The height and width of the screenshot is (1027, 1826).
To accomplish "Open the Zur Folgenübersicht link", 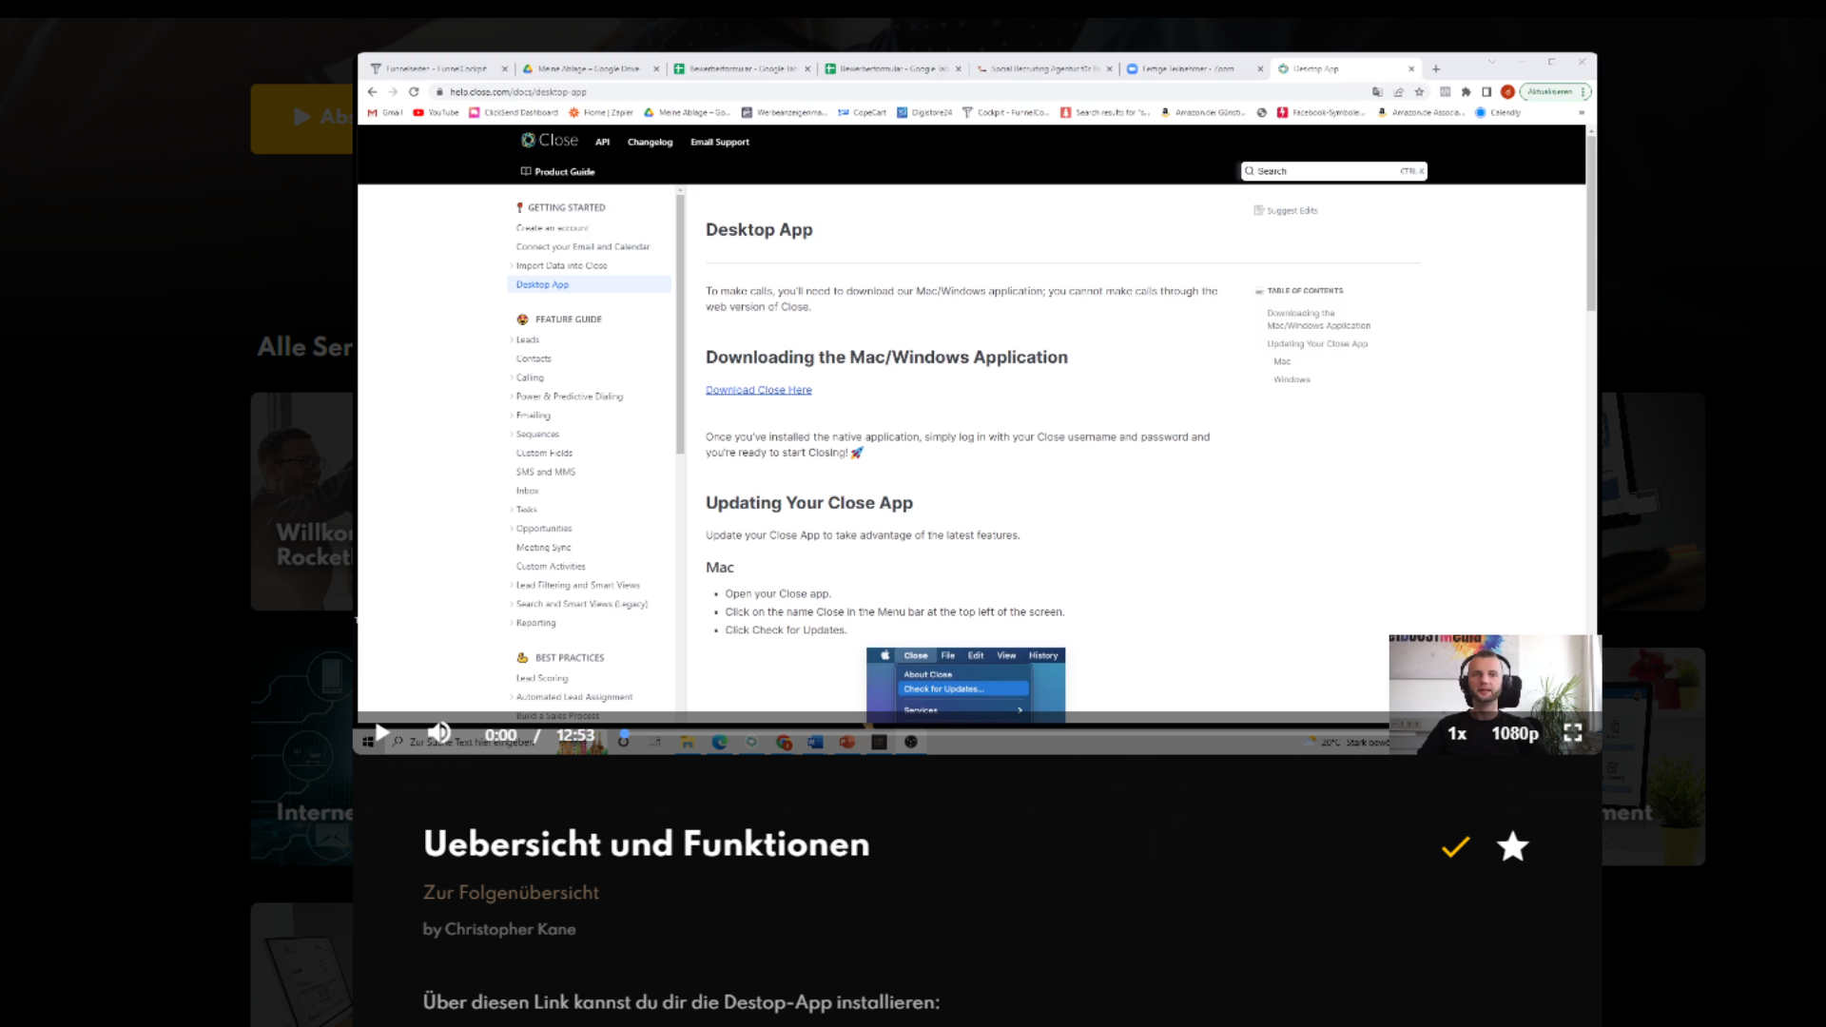I will pyautogui.click(x=511, y=892).
